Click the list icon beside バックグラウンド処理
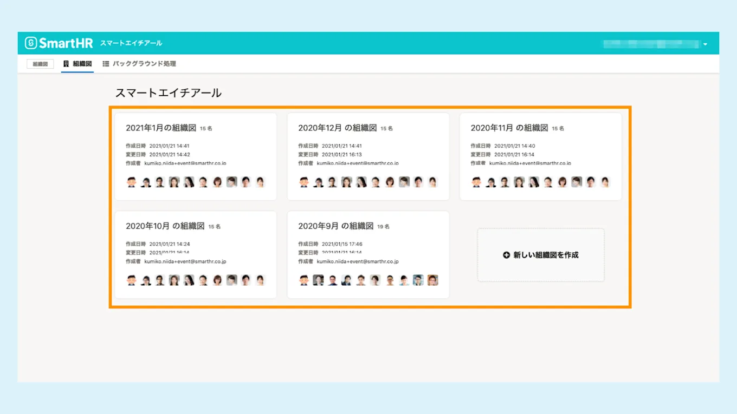737x414 pixels. click(x=106, y=64)
